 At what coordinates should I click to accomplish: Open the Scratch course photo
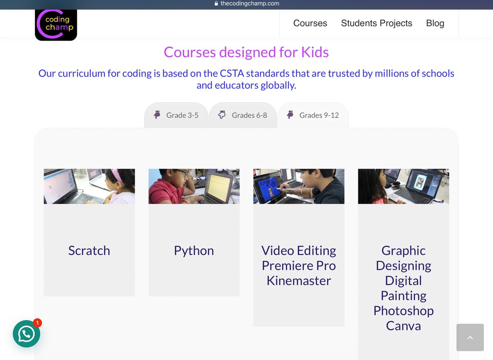89,186
